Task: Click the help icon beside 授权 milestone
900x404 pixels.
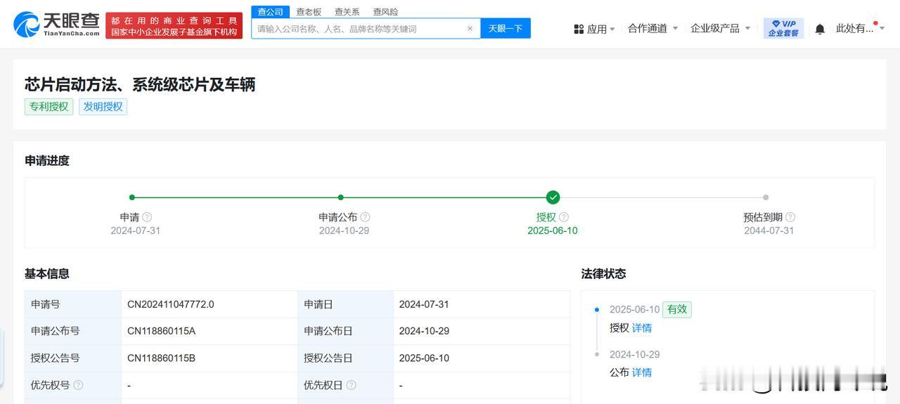Action: 564,217
